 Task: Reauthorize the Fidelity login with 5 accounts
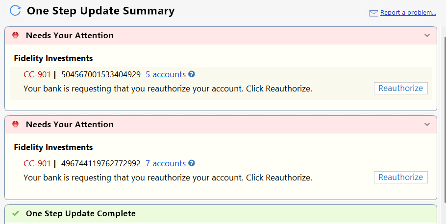(x=400, y=88)
